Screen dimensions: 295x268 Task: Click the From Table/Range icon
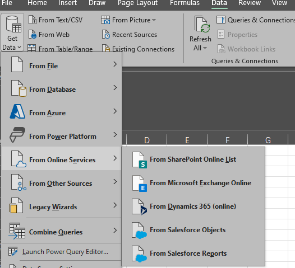[31, 48]
